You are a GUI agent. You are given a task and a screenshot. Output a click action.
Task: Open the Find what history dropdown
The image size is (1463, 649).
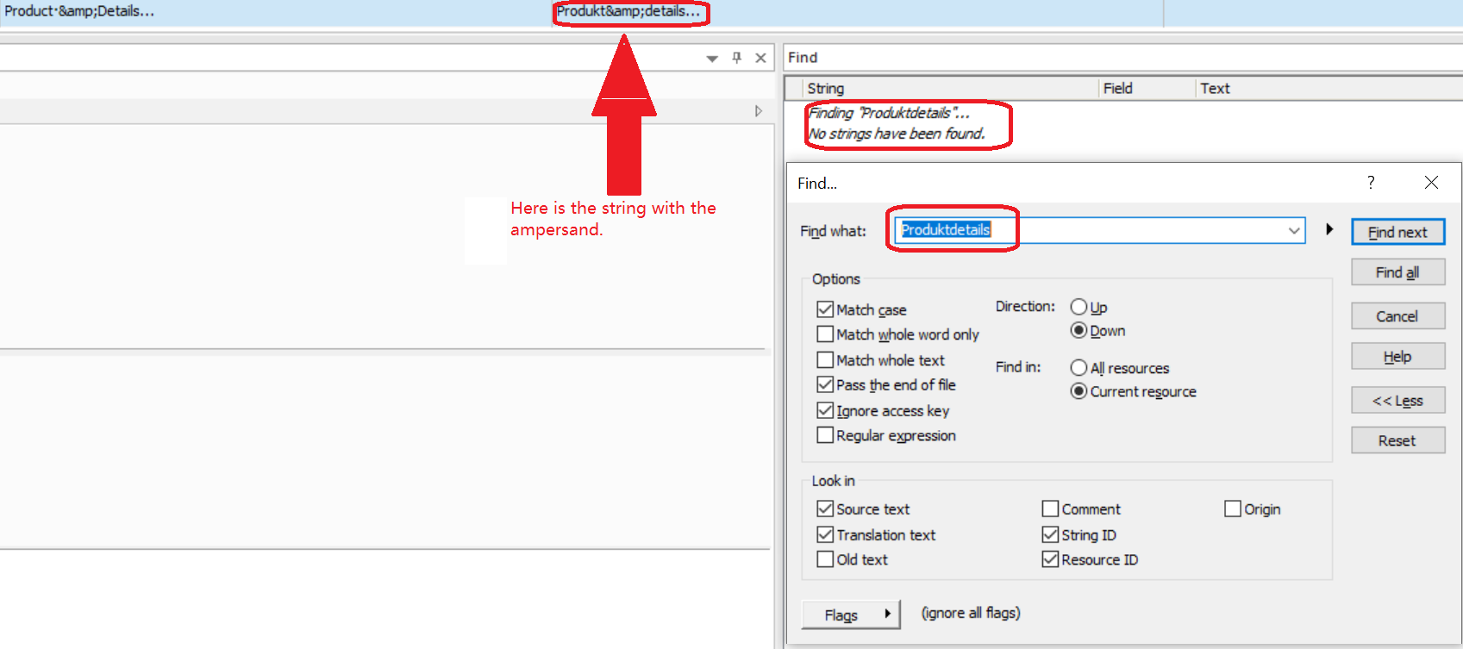point(1294,230)
